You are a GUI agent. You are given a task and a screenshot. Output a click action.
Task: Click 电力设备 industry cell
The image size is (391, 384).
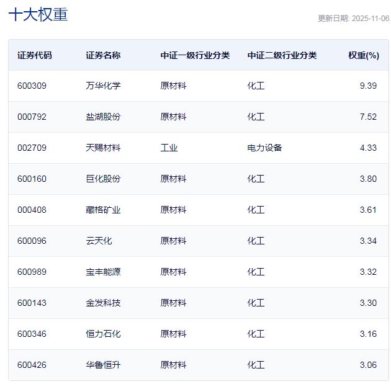click(264, 148)
